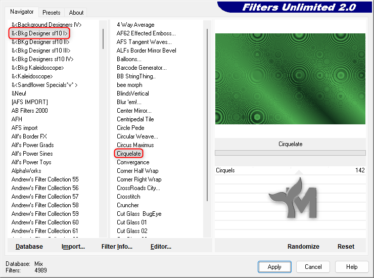Select the Navigator tab
The image size is (374, 278).
(22, 12)
